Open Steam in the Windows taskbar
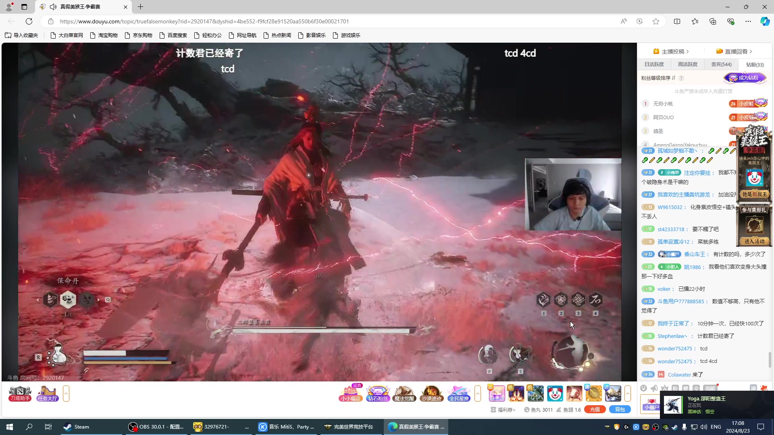774x435 pixels. (x=92, y=427)
